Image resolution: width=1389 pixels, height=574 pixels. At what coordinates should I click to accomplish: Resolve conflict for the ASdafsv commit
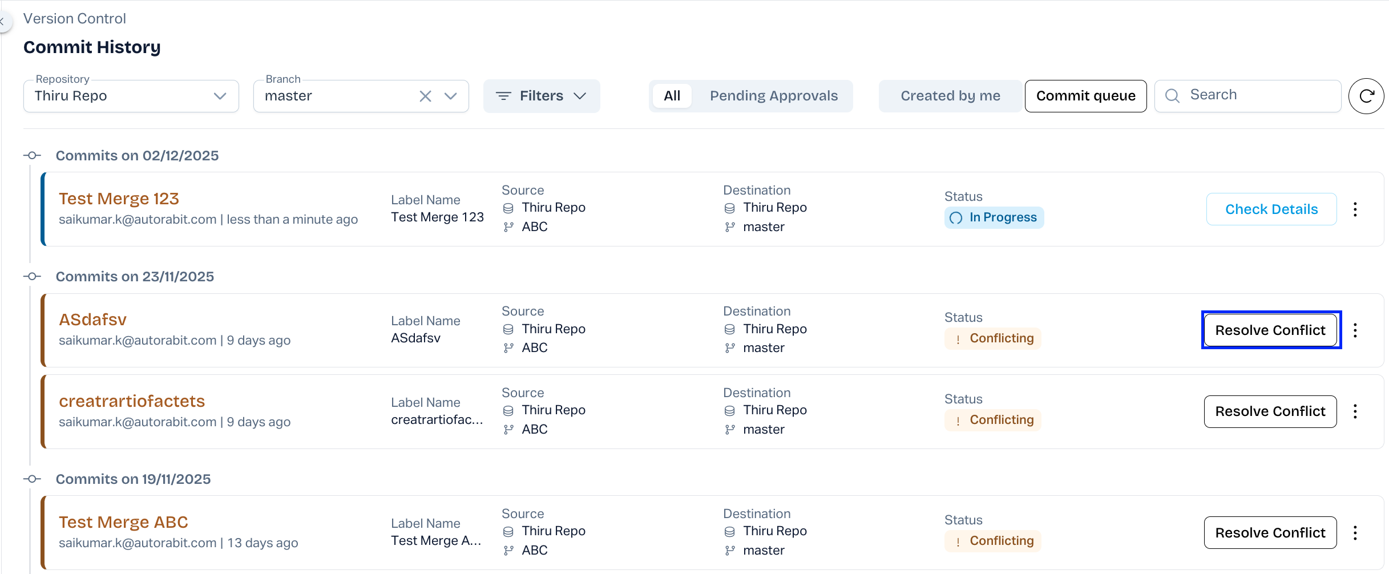pyautogui.click(x=1270, y=330)
